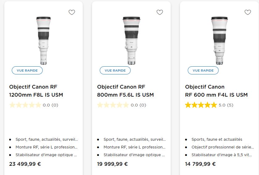This screenshot has width=259, height=175.
Task: Click five-star rating of RF 600 mm lens
Action: click(x=201, y=105)
